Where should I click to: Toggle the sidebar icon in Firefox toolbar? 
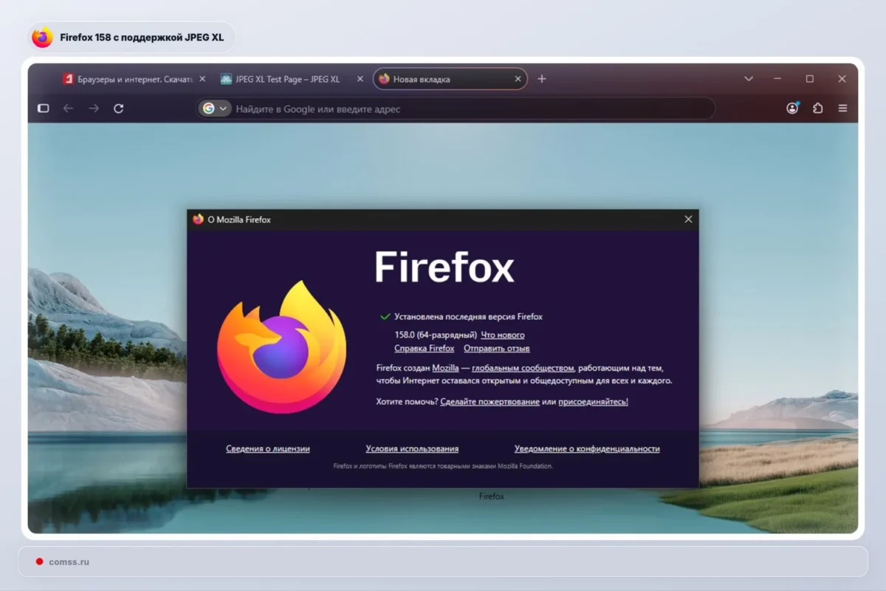[44, 109]
